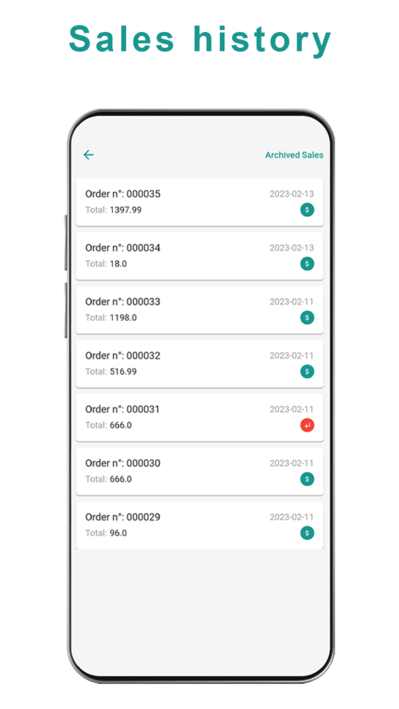
Task: Click green dollar icon on order 000034
Action: [x=307, y=264]
